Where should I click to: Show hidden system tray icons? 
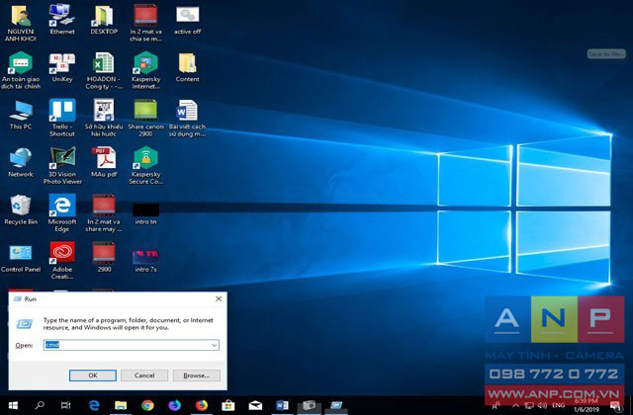point(516,405)
